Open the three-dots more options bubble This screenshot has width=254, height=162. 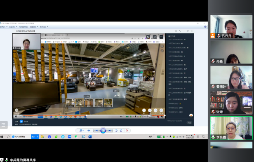(161, 37)
